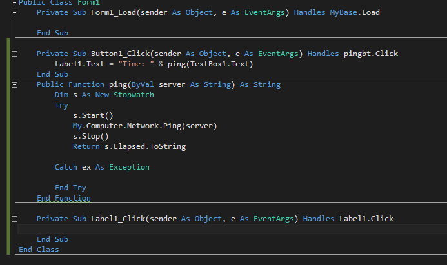Click the s.Start() line
The image size is (447, 265).
(x=93, y=115)
